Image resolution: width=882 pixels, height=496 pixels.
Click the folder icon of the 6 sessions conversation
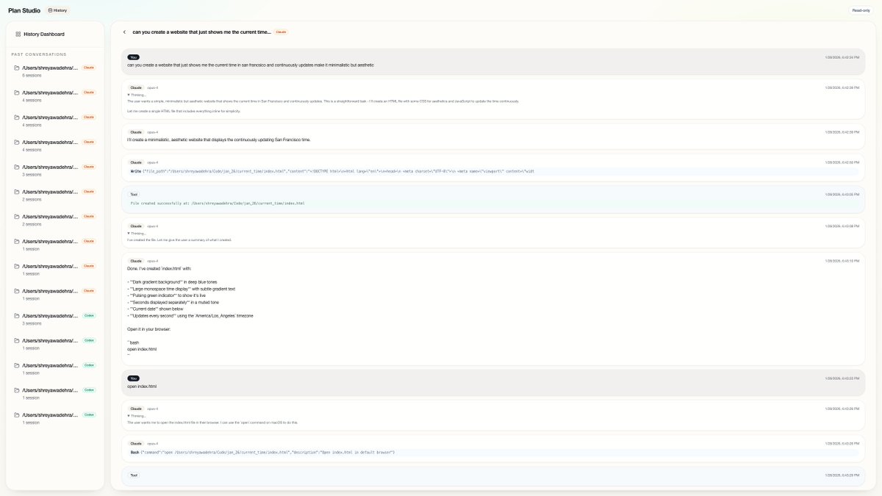(x=17, y=68)
